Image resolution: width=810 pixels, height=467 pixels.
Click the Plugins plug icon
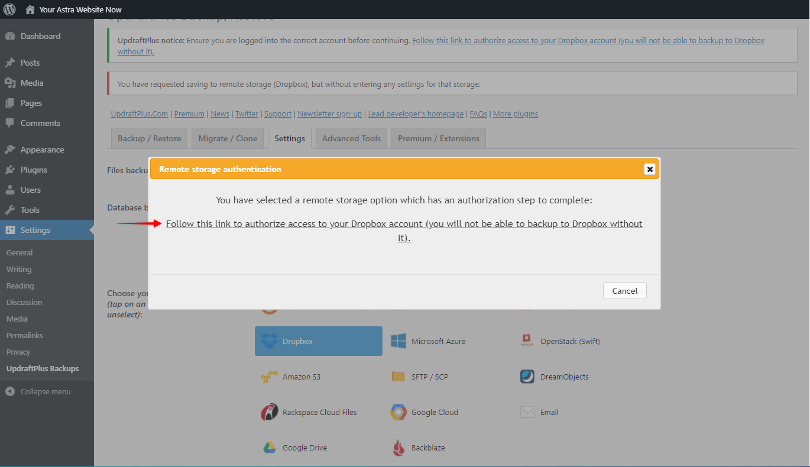point(10,170)
